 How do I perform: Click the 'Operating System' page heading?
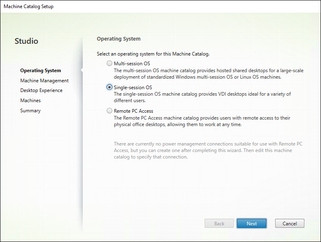pyautogui.click(x=119, y=39)
